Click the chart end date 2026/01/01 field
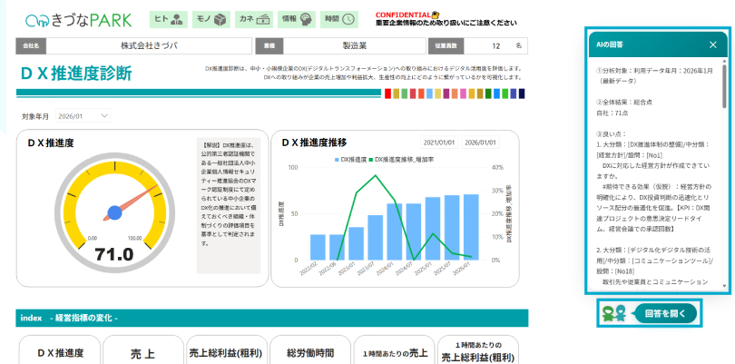The image size is (735, 364). tap(480, 143)
